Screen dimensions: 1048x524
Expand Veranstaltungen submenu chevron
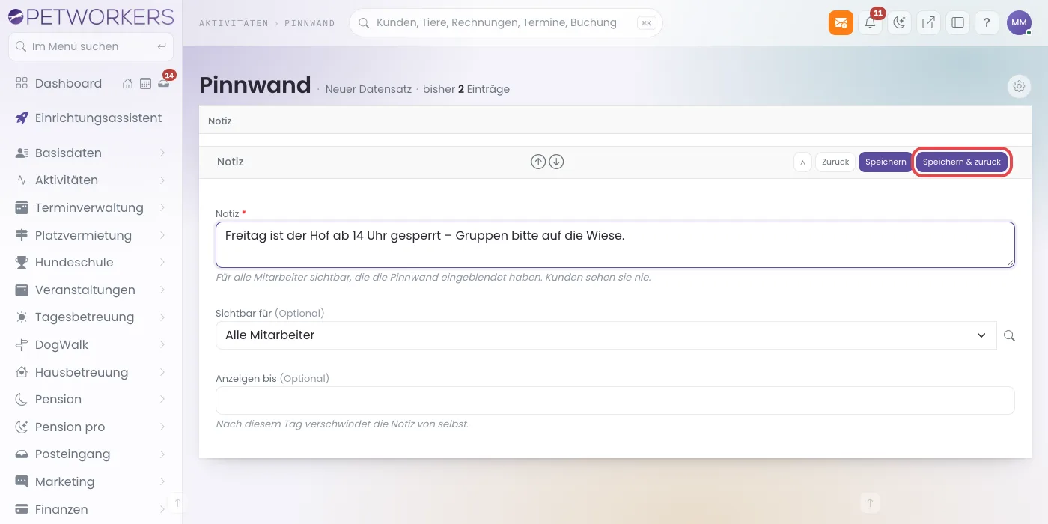click(x=162, y=290)
